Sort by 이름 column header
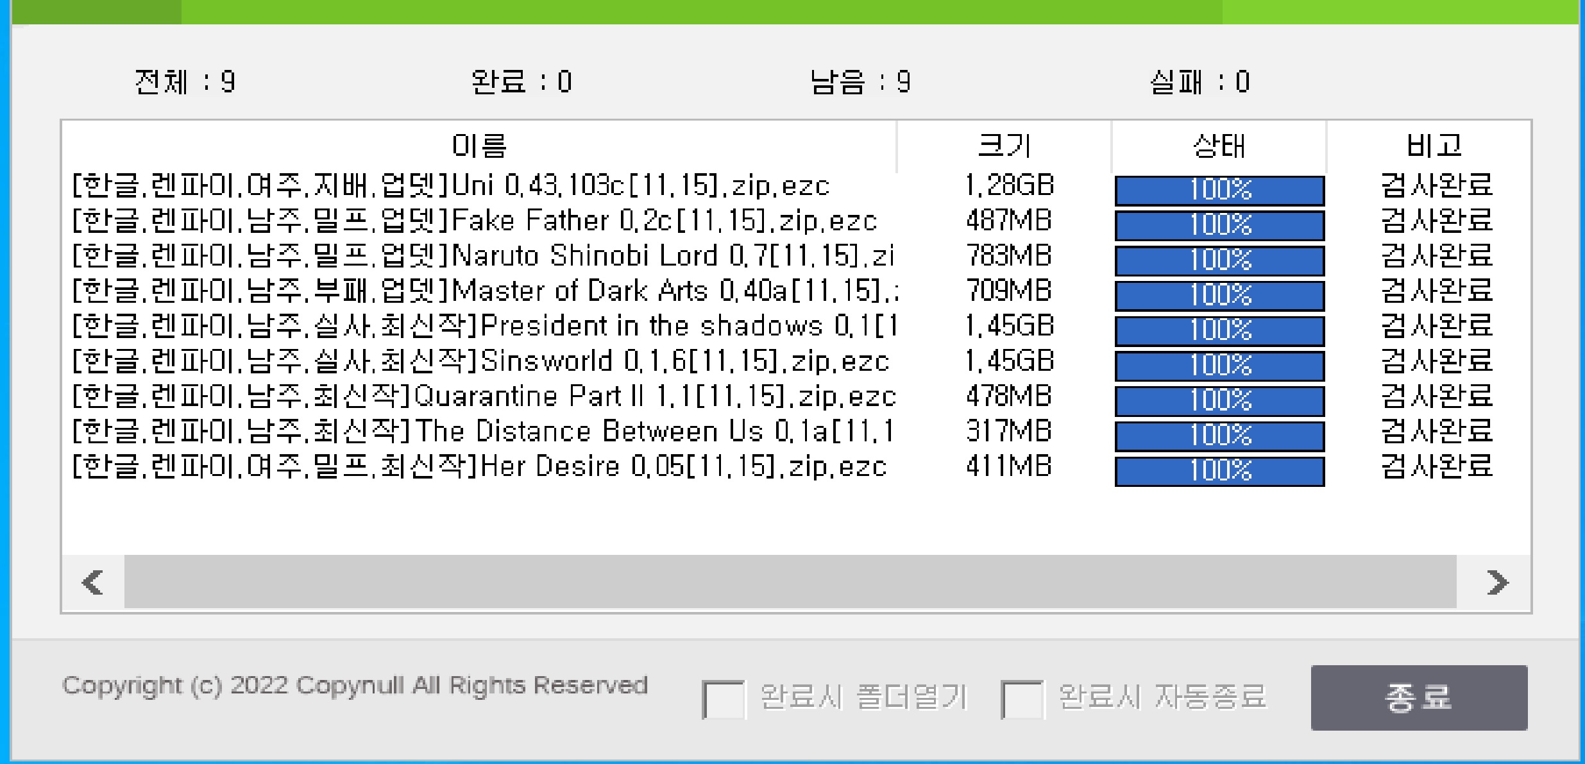The height and width of the screenshot is (764, 1585). (479, 146)
